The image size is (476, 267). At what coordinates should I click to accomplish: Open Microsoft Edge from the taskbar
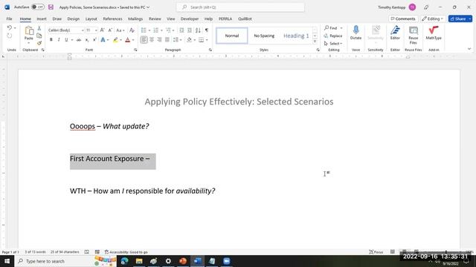point(124,261)
